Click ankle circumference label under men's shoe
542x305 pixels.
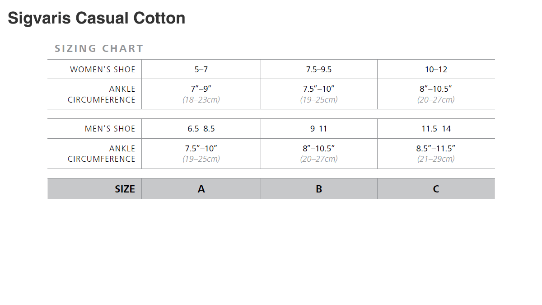pos(102,154)
